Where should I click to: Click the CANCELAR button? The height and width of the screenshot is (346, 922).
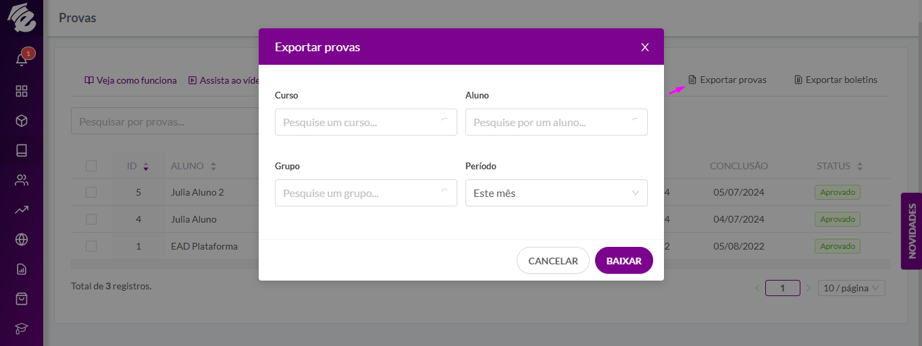pyautogui.click(x=553, y=260)
